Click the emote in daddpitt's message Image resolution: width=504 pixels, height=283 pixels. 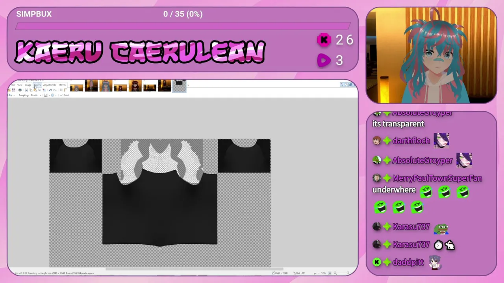click(x=435, y=262)
